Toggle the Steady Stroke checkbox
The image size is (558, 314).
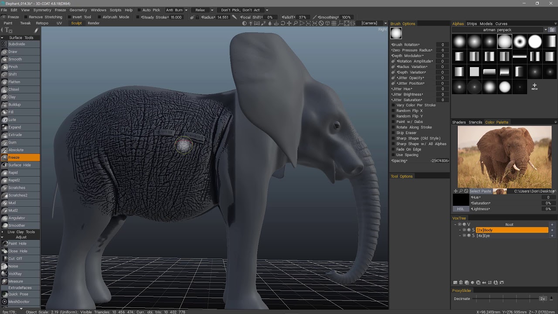tap(138, 17)
